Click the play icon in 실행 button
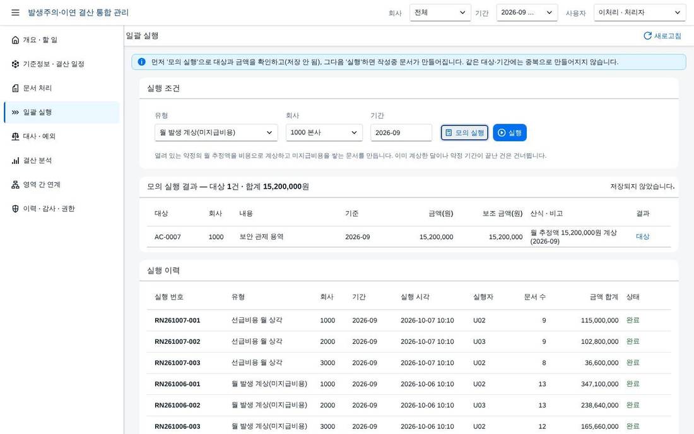Image resolution: width=694 pixels, height=434 pixels. (502, 132)
